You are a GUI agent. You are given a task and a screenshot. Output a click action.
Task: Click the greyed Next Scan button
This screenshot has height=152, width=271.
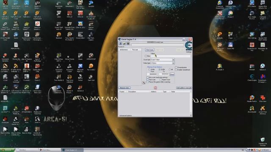[160, 50]
